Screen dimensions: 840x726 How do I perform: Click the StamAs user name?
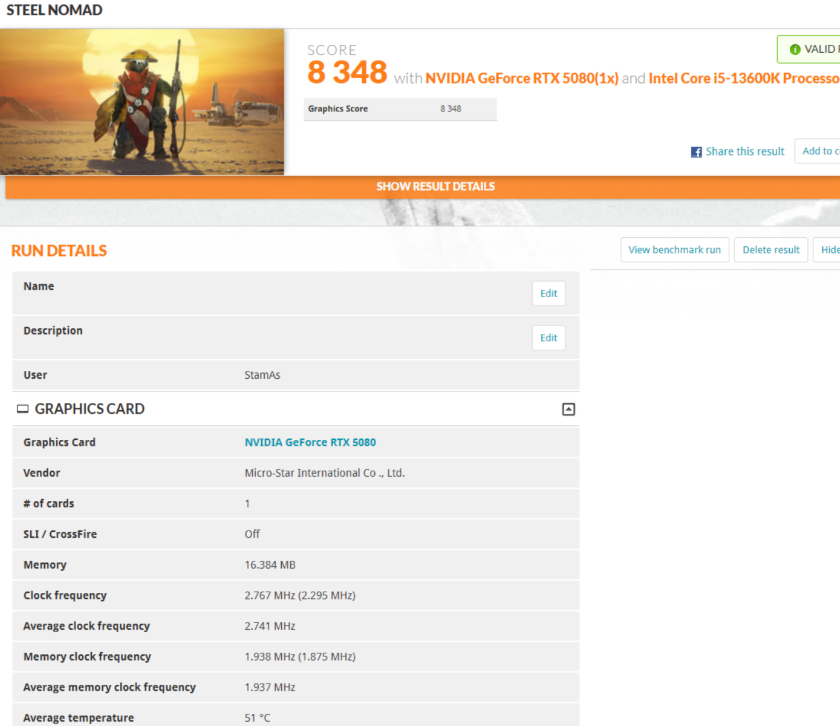[262, 375]
